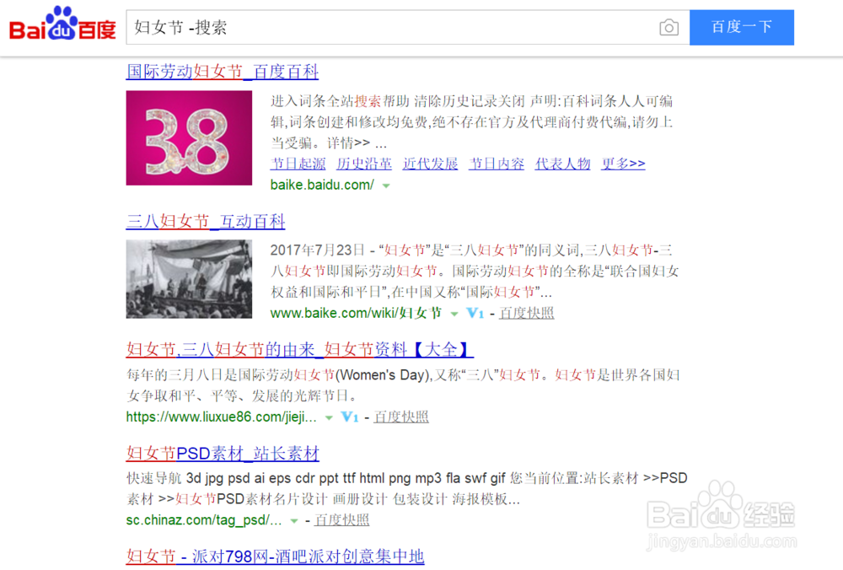Click the pink 38 thumbnail image

[189, 137]
